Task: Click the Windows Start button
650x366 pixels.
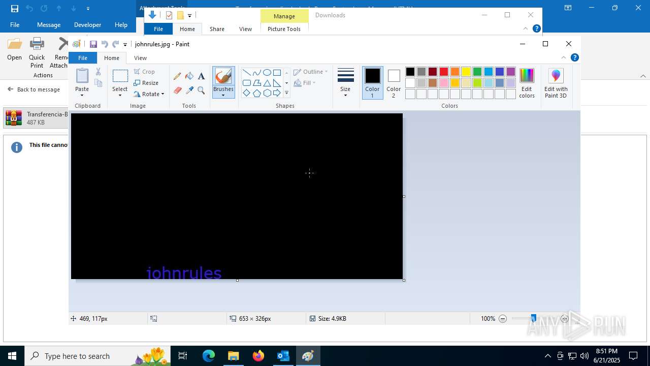Action: pos(12,356)
